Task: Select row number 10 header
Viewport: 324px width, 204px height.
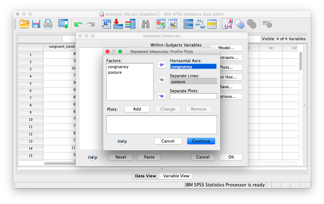Action: click(31, 120)
